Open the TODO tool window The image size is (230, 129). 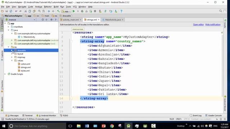coord(64,115)
